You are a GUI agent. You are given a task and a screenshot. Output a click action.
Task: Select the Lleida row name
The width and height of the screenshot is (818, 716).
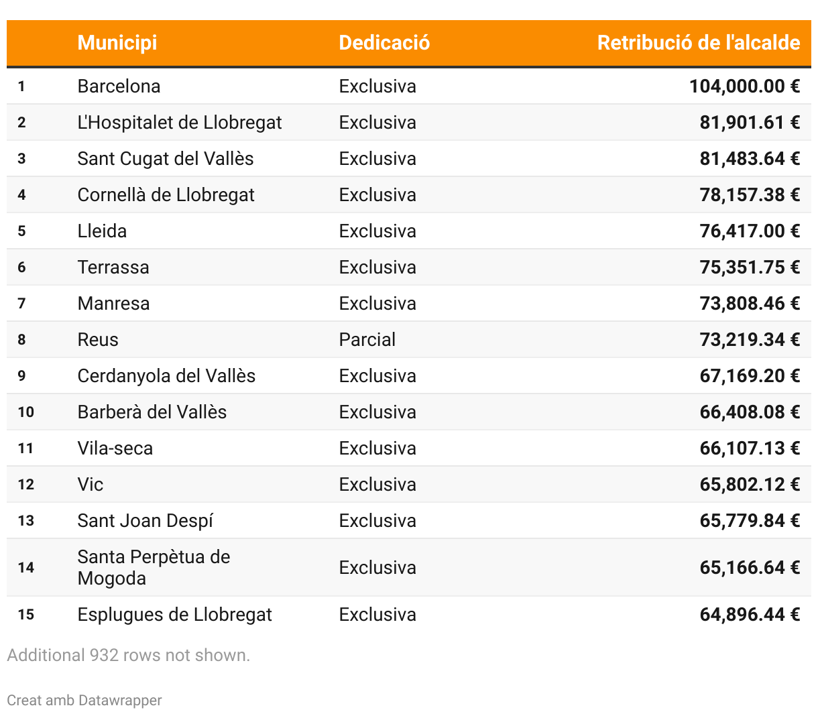[x=102, y=231]
